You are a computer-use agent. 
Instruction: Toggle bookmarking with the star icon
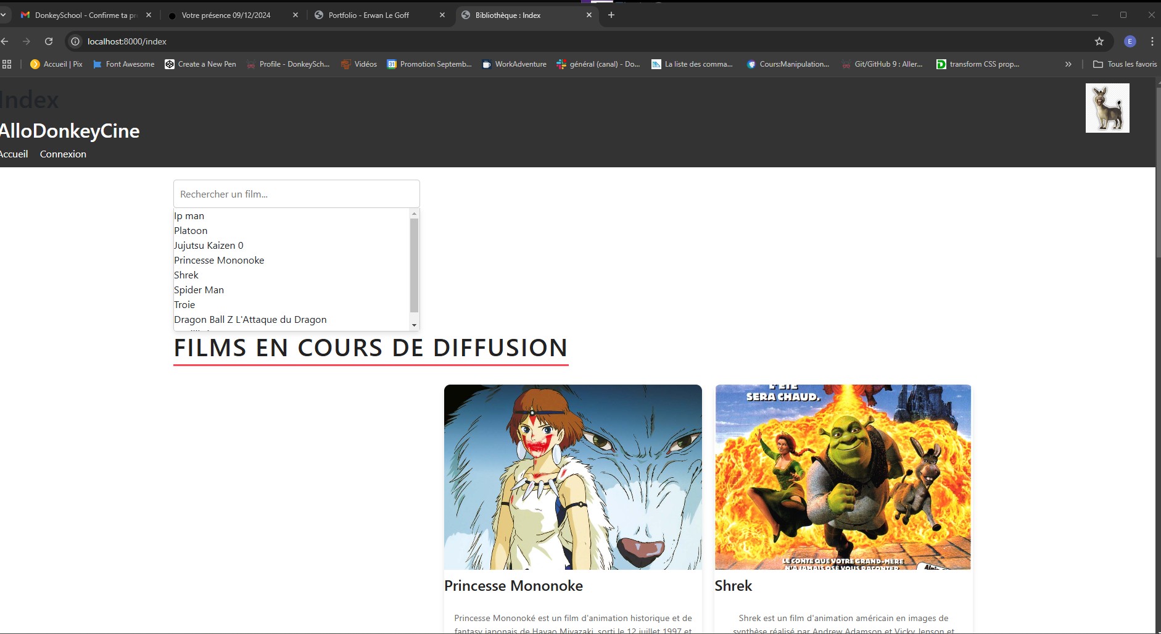click(x=1099, y=41)
